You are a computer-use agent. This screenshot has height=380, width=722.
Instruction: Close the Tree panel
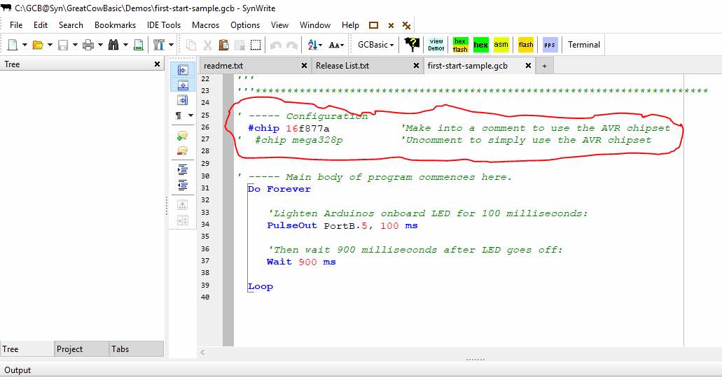(157, 64)
